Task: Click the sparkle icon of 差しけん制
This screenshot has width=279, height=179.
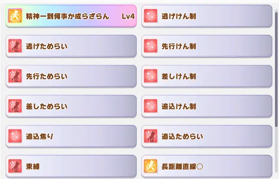Action: [x=150, y=76]
